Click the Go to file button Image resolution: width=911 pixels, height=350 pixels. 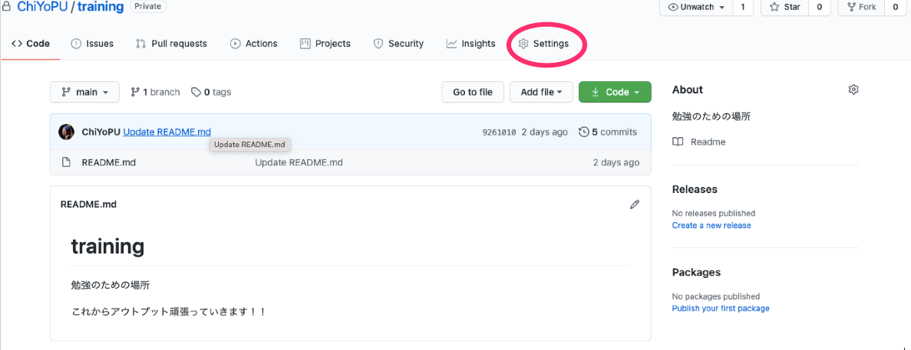tap(473, 92)
